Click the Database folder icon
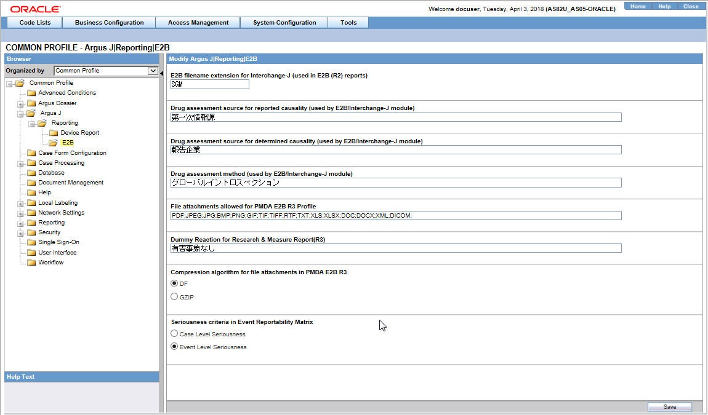Viewport: 708px width, 415px height. pos(31,173)
